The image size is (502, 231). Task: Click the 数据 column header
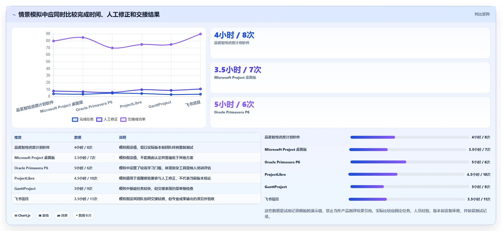(78, 138)
